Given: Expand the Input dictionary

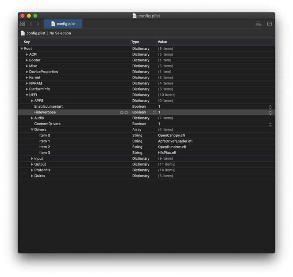Looking at the screenshot, I should 32,159.
